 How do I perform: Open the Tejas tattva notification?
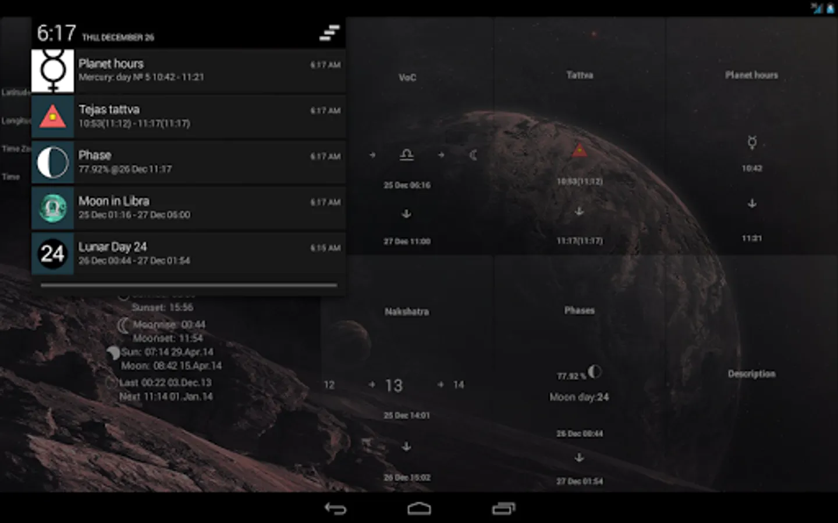(x=189, y=117)
